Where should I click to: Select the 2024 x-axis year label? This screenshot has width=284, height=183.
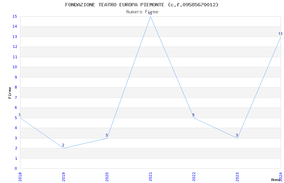coord(281,177)
